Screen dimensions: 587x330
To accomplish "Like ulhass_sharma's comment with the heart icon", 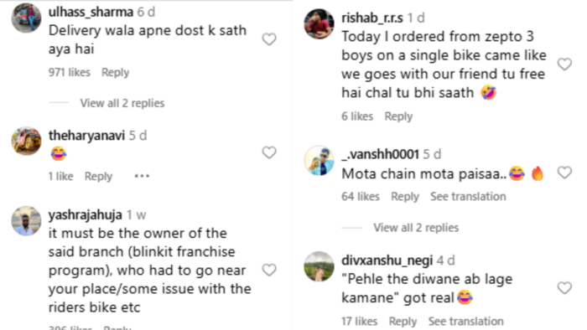I will pyautogui.click(x=269, y=39).
